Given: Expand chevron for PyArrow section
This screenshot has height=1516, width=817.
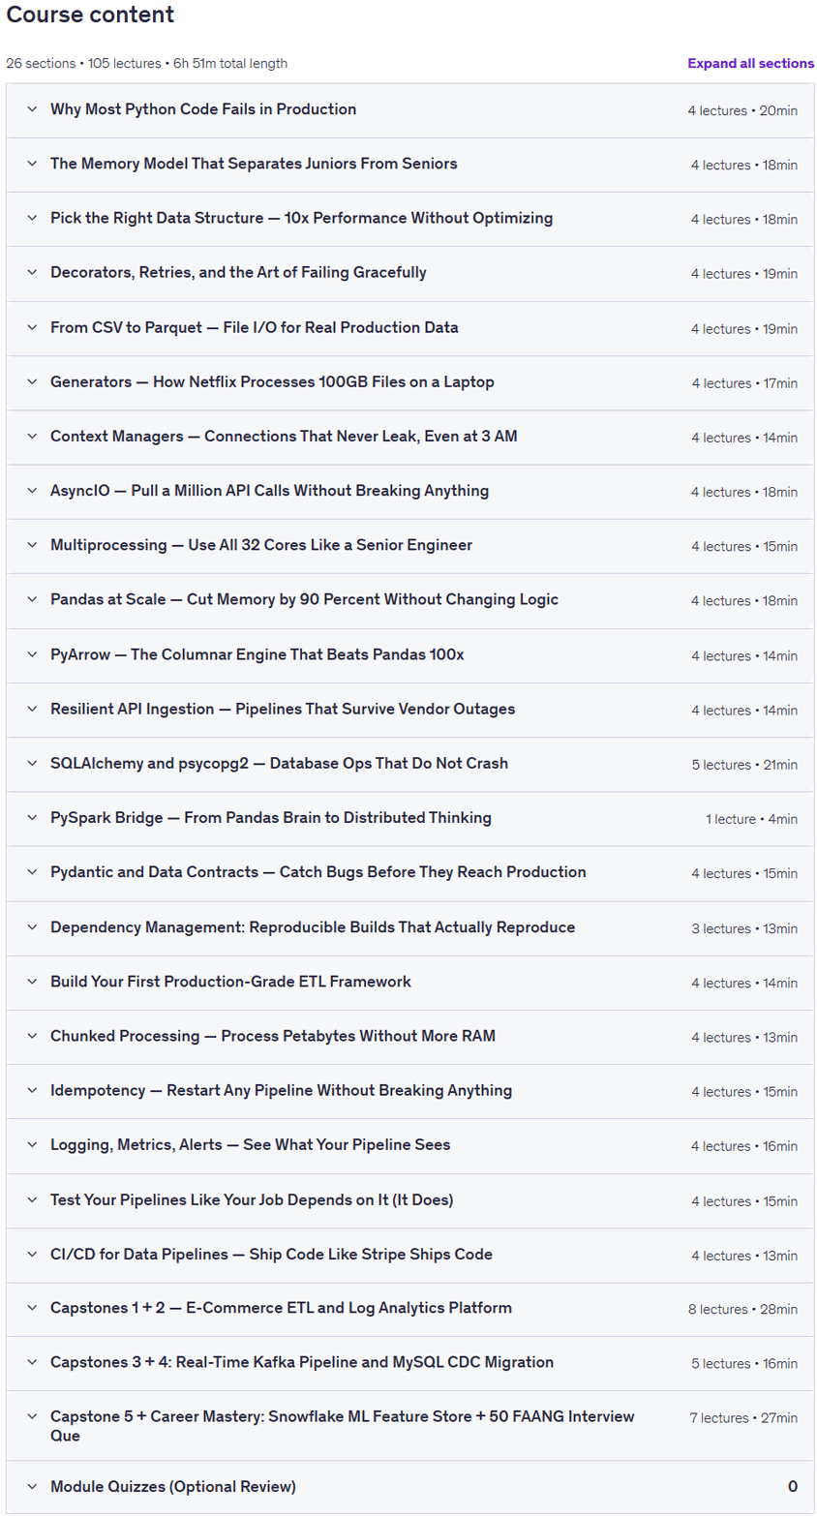Looking at the screenshot, I should [32, 655].
